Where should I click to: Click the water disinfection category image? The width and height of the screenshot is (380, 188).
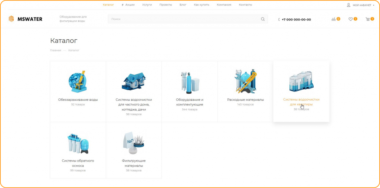tap(78, 81)
